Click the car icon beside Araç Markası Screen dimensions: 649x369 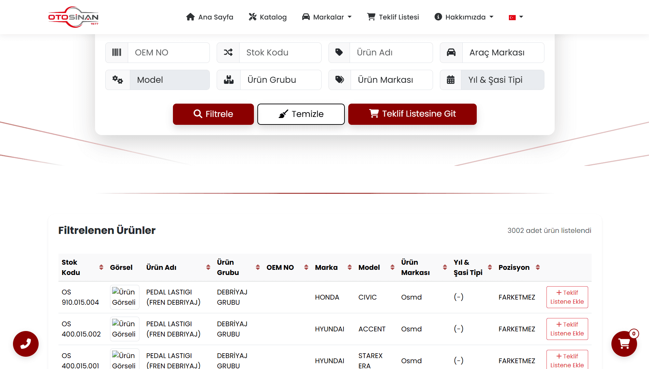[451, 52]
